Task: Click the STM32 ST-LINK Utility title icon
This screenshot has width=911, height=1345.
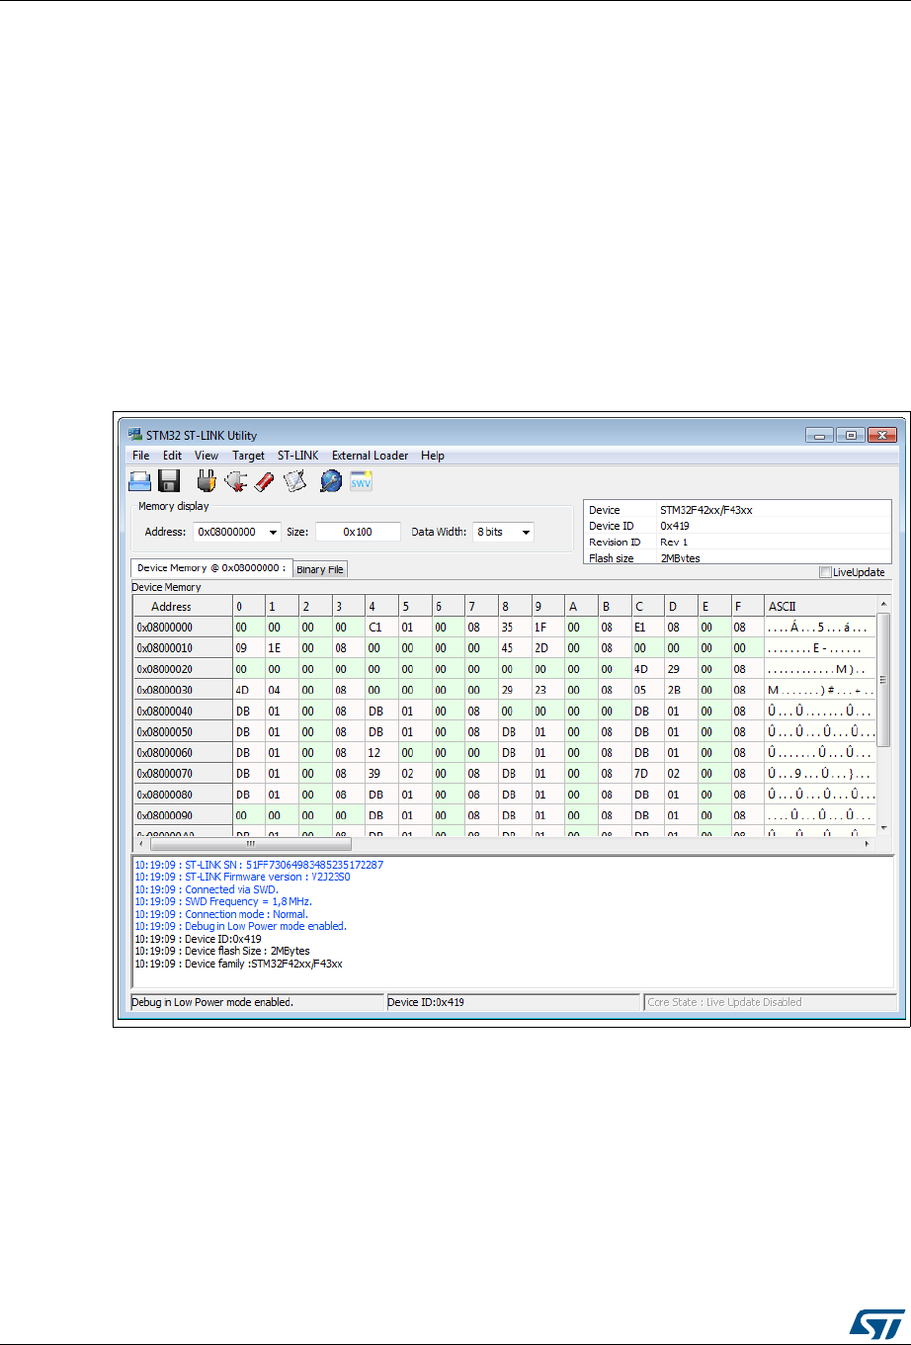Action: click(135, 436)
